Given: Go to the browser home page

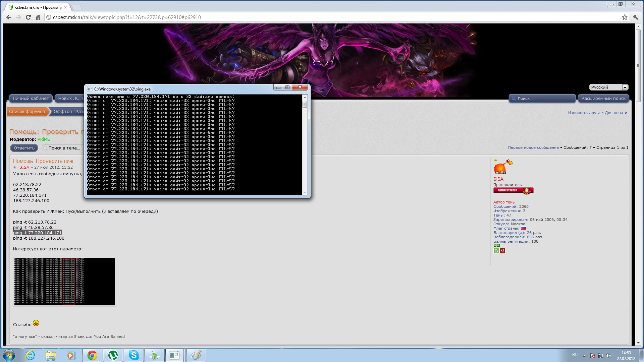Looking at the screenshot, I should [x=38, y=17].
